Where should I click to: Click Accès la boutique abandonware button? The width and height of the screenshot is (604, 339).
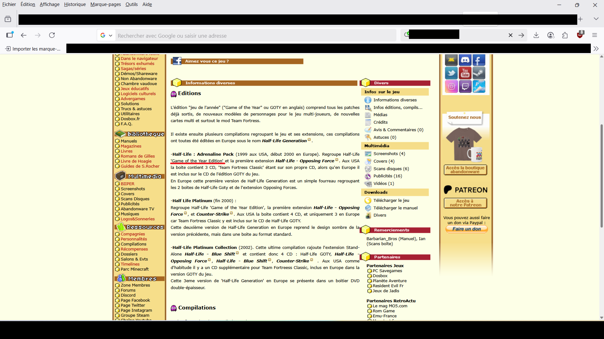coord(465,170)
